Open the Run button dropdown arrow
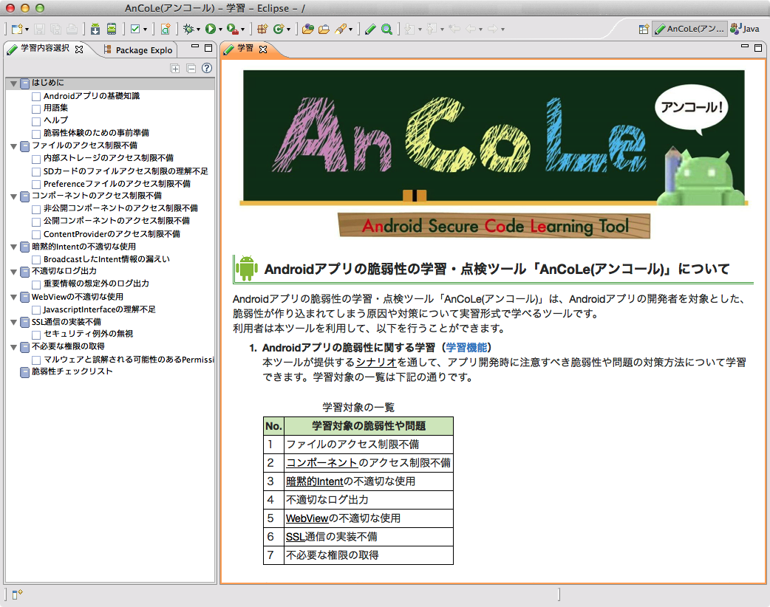 click(x=220, y=30)
